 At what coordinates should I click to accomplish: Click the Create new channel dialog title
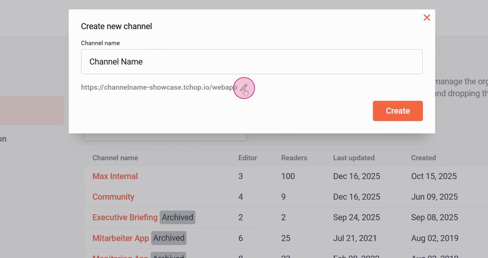pyautogui.click(x=116, y=26)
